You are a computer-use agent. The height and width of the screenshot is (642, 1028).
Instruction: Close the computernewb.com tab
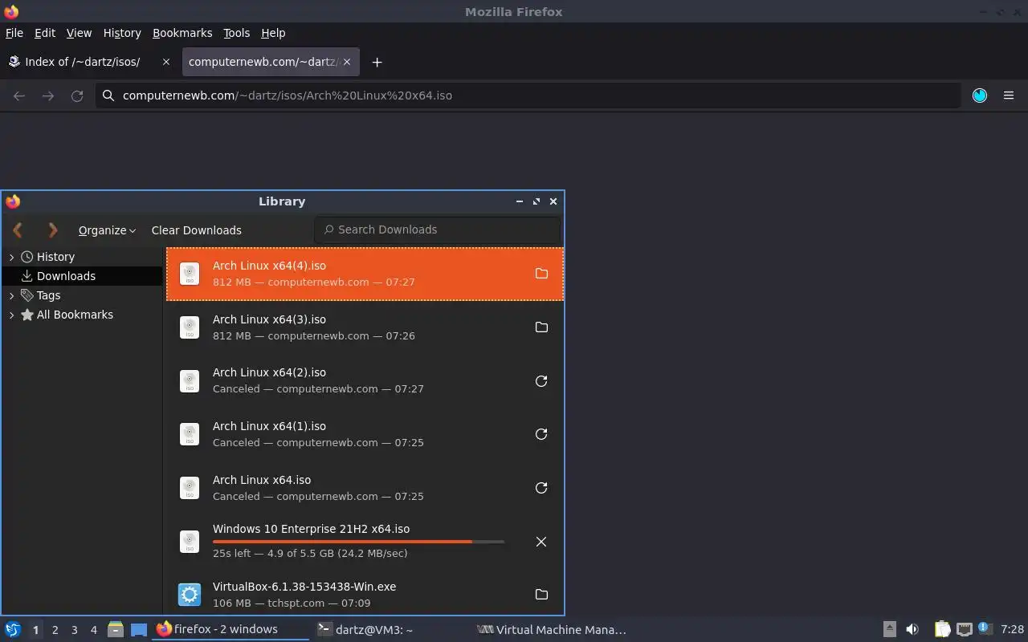[x=348, y=62]
